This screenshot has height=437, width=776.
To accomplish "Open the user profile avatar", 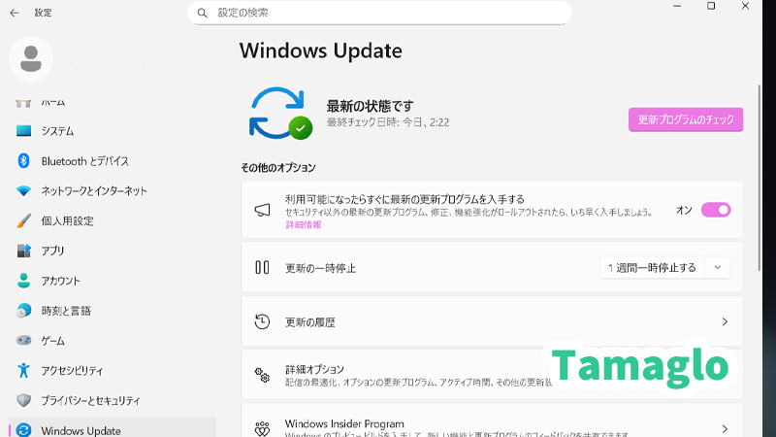I will 31,58.
